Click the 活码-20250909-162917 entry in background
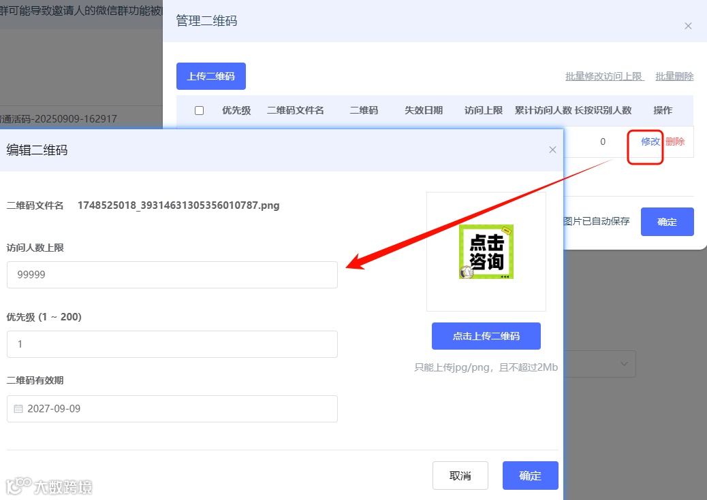 click(x=59, y=119)
